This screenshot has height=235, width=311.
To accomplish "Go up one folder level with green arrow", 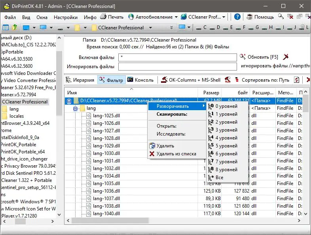I will tap(15, 27).
